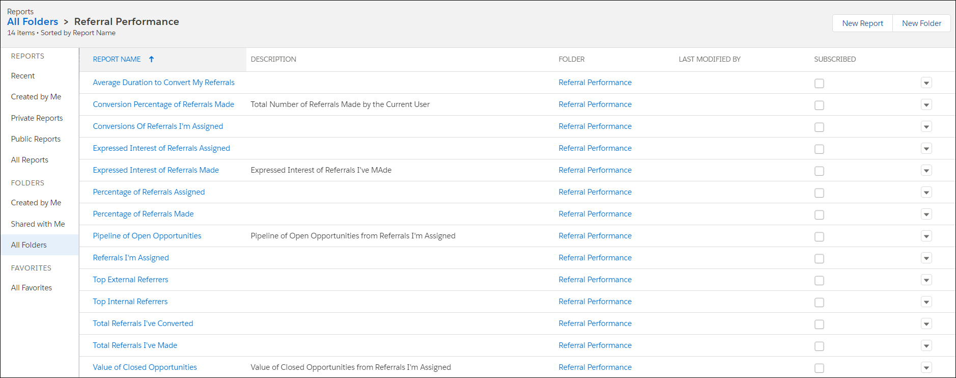Click 'Total Number of Referrals Made by the Current User' description

click(x=340, y=104)
